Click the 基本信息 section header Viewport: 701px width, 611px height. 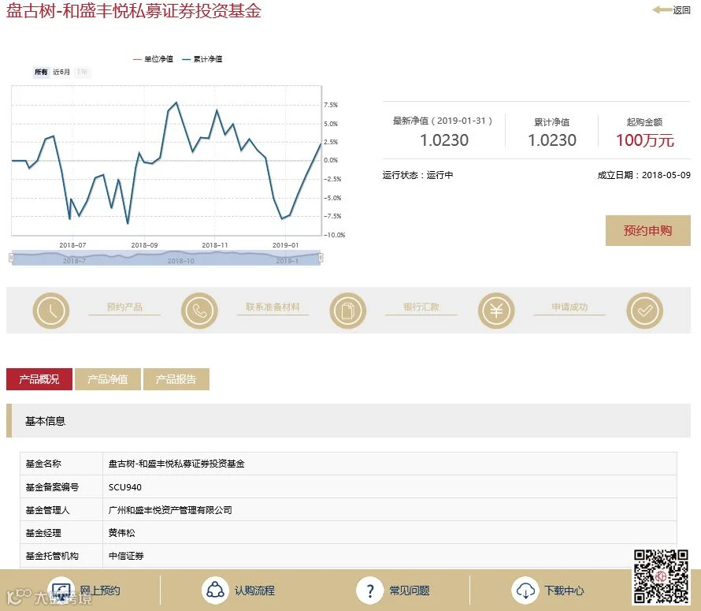[348, 421]
